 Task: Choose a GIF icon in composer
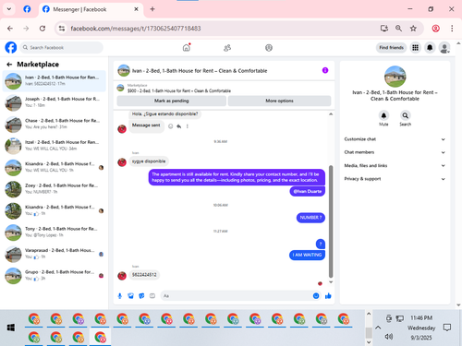[x=152, y=296]
